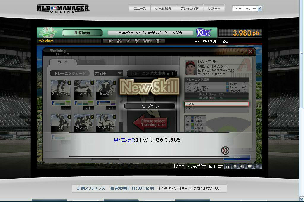Collapse the ticker with double-chevron icon
The width and height of the screenshot is (304, 202).
pyautogui.click(x=227, y=167)
